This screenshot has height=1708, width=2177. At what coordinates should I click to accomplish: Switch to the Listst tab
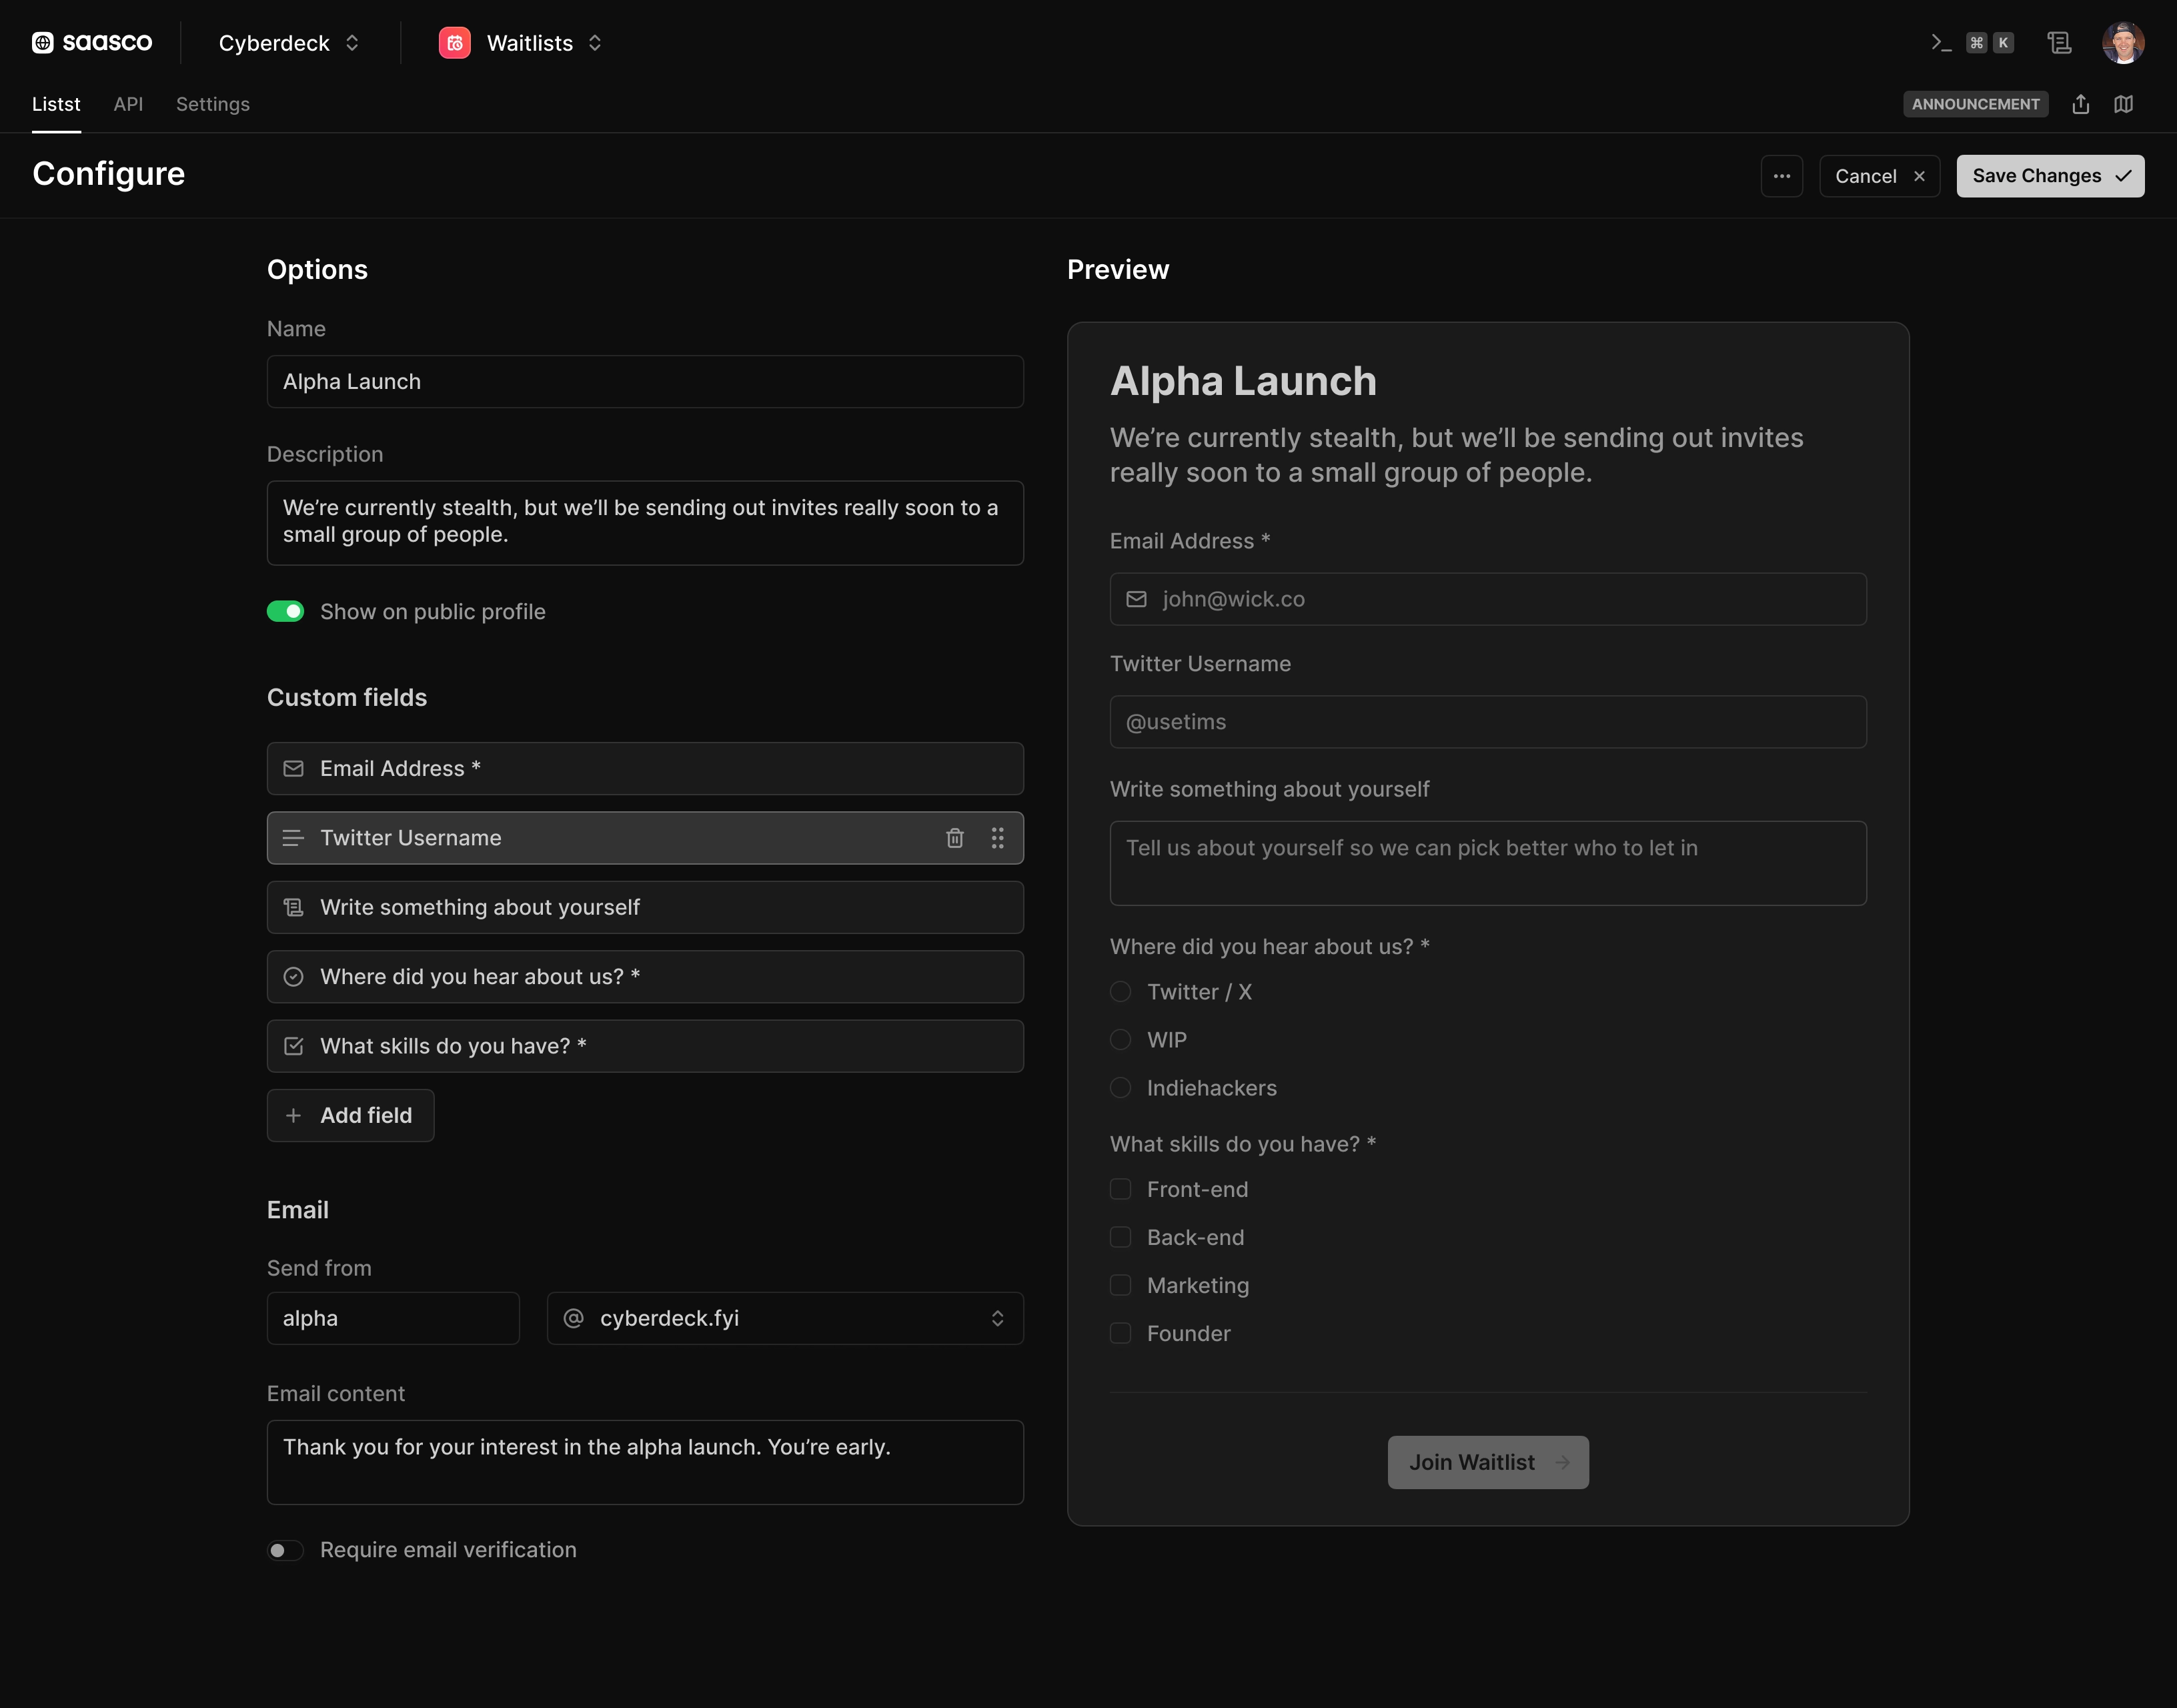tap(56, 104)
